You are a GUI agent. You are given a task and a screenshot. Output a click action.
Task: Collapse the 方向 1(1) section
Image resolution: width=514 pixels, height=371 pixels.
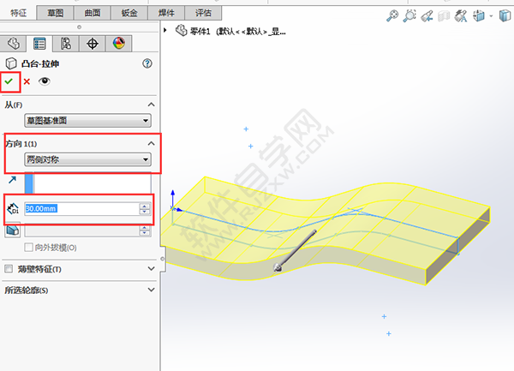pos(151,144)
